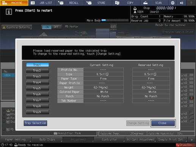Click the orange down-arrow tray indicator
The image size is (196, 147).
click(191, 98)
